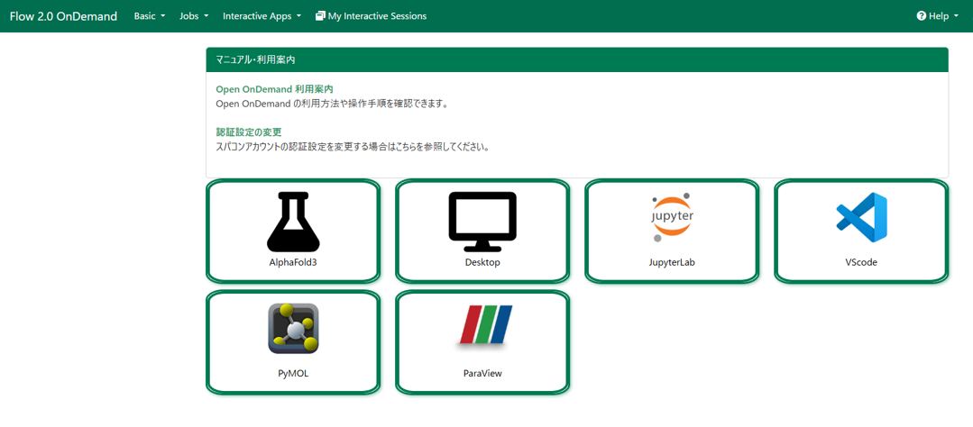This screenshot has height=427, width=973.
Task: Click the VScode logo icon
Action: (x=861, y=217)
